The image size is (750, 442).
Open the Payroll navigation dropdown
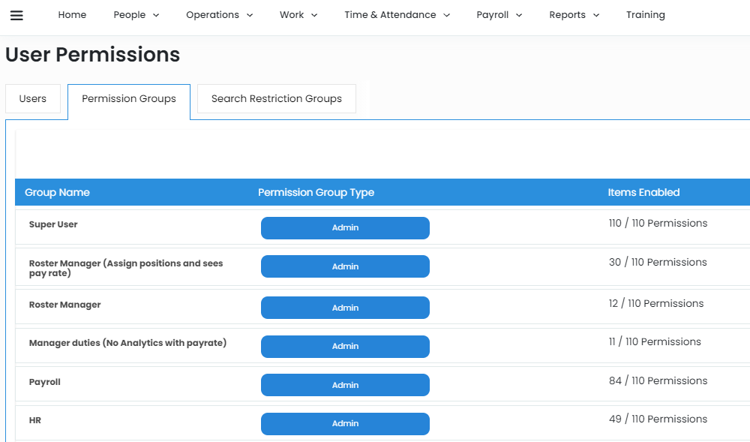click(499, 15)
